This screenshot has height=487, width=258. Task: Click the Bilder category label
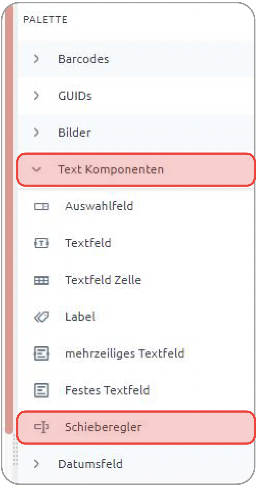(75, 133)
